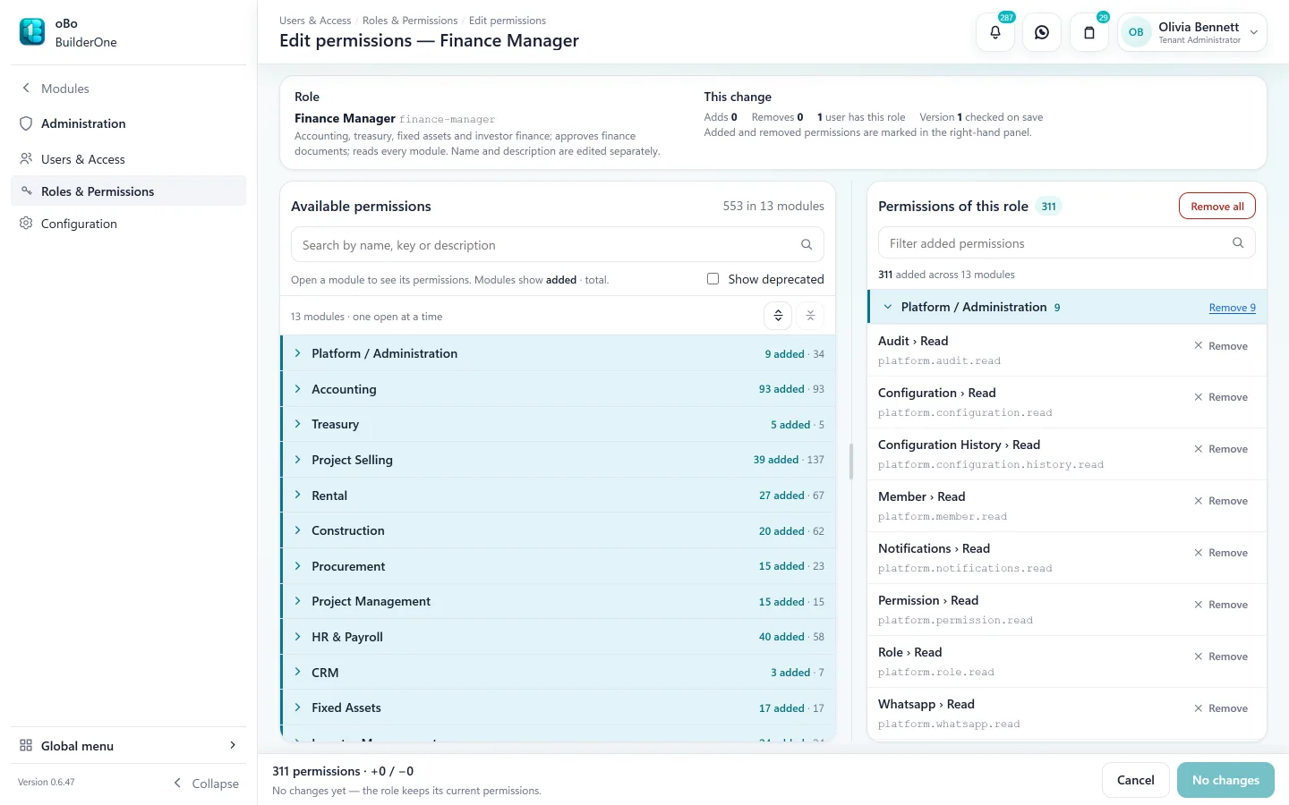Click the filter magnifier in role permissions
The height and width of the screenshot is (805, 1289).
1238,242
